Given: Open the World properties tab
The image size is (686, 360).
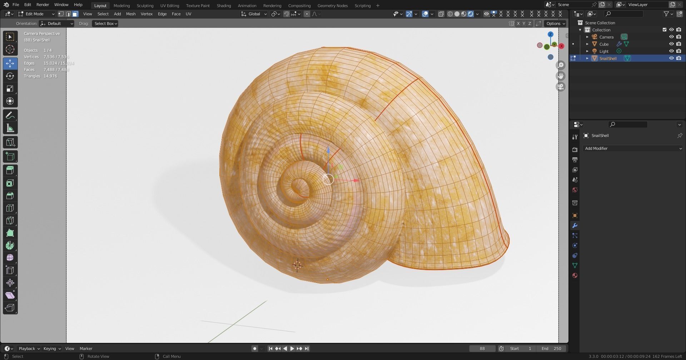Looking at the screenshot, I should coord(575,190).
